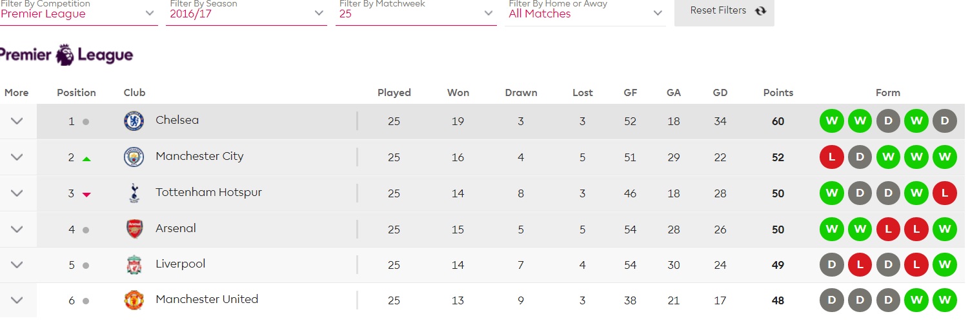Open the Filter By Matchweek dropdown
This screenshot has height=323, width=970.
[416, 13]
